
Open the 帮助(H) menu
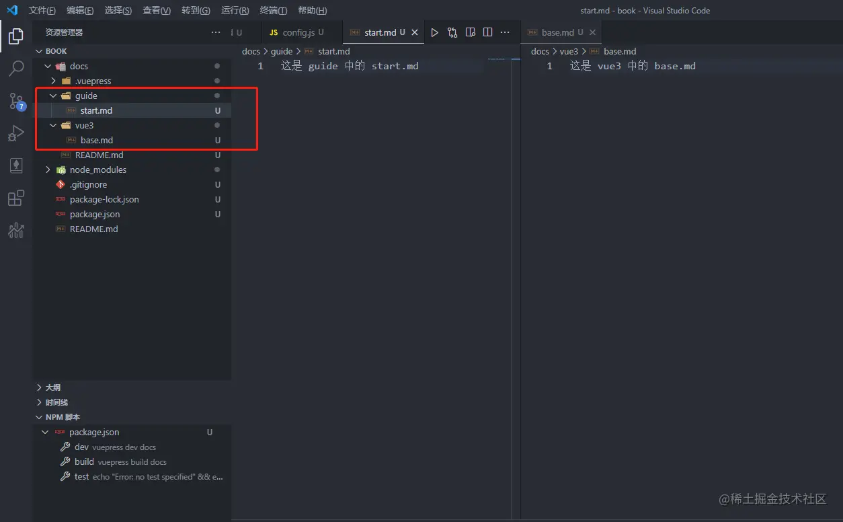tap(312, 10)
